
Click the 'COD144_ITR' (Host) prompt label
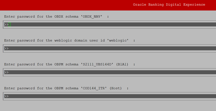pyautogui.click(x=66, y=88)
